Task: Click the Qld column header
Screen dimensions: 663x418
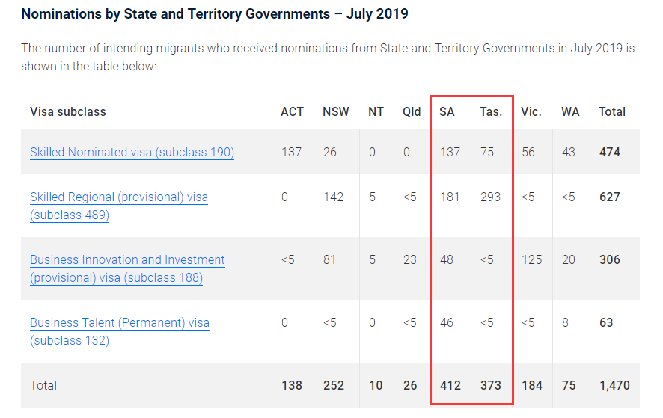Action: (x=412, y=111)
